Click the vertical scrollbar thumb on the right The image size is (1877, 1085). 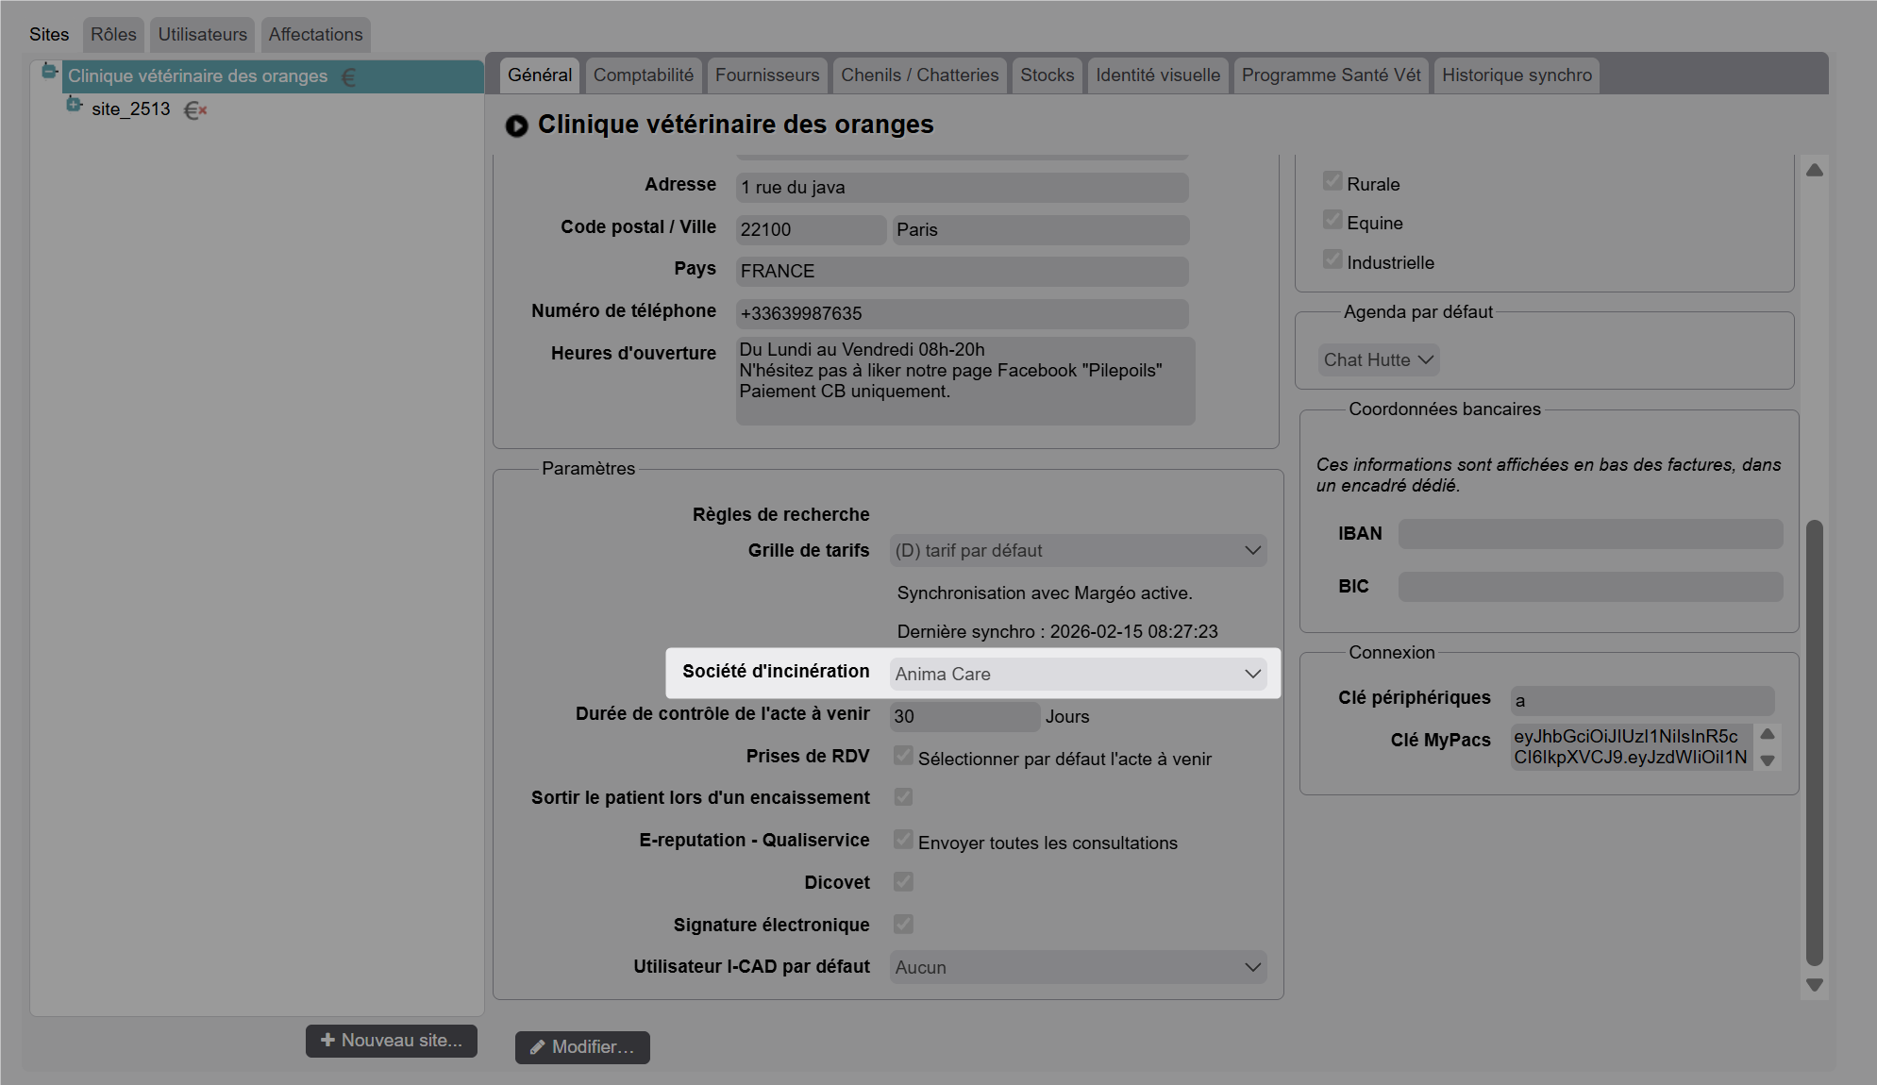[x=1814, y=741]
